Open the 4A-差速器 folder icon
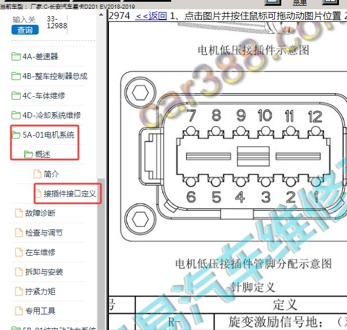 [x=16, y=56]
